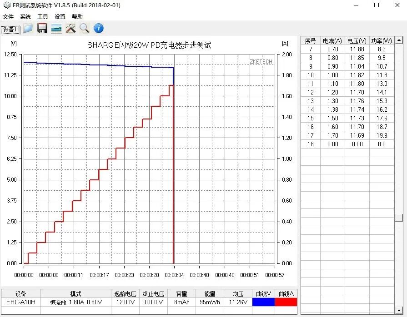Click the blue 曲线V color swatch
The width and height of the screenshot is (407, 317).
point(263,302)
